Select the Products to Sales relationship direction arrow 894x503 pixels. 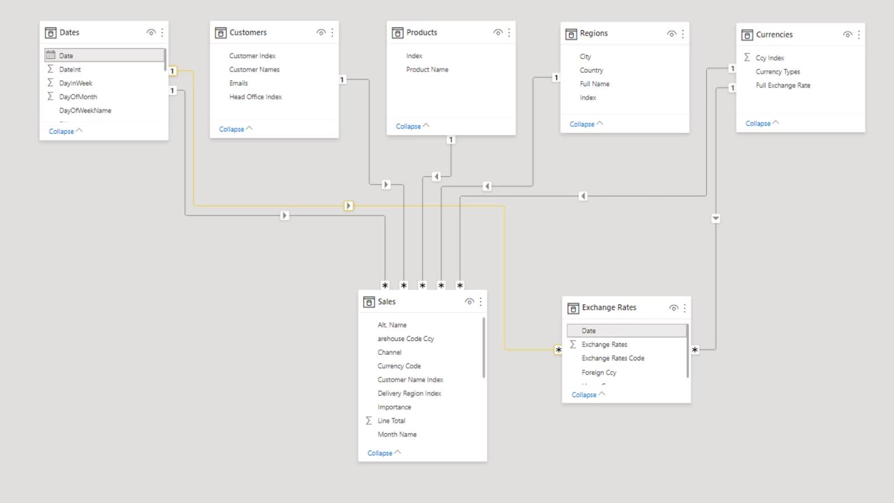[436, 177]
